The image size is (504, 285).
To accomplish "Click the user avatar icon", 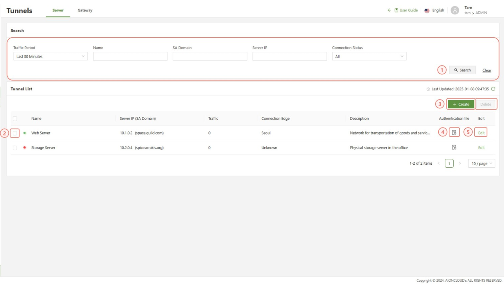I will click(455, 10).
